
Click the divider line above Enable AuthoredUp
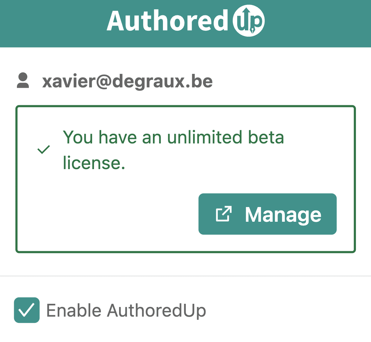[185, 276]
